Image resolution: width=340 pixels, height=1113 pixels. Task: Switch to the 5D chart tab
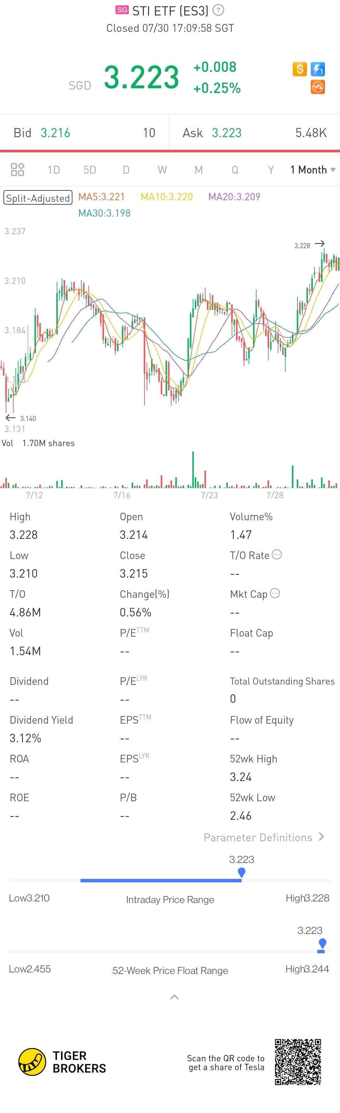click(x=90, y=170)
